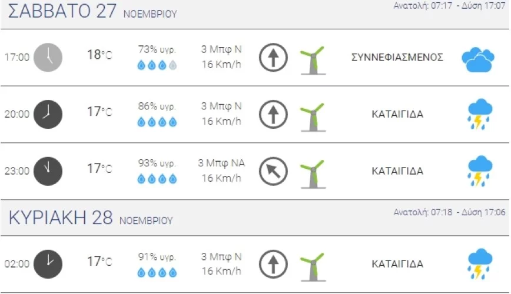Click the cloudy weather icon at 17:00

(477, 58)
